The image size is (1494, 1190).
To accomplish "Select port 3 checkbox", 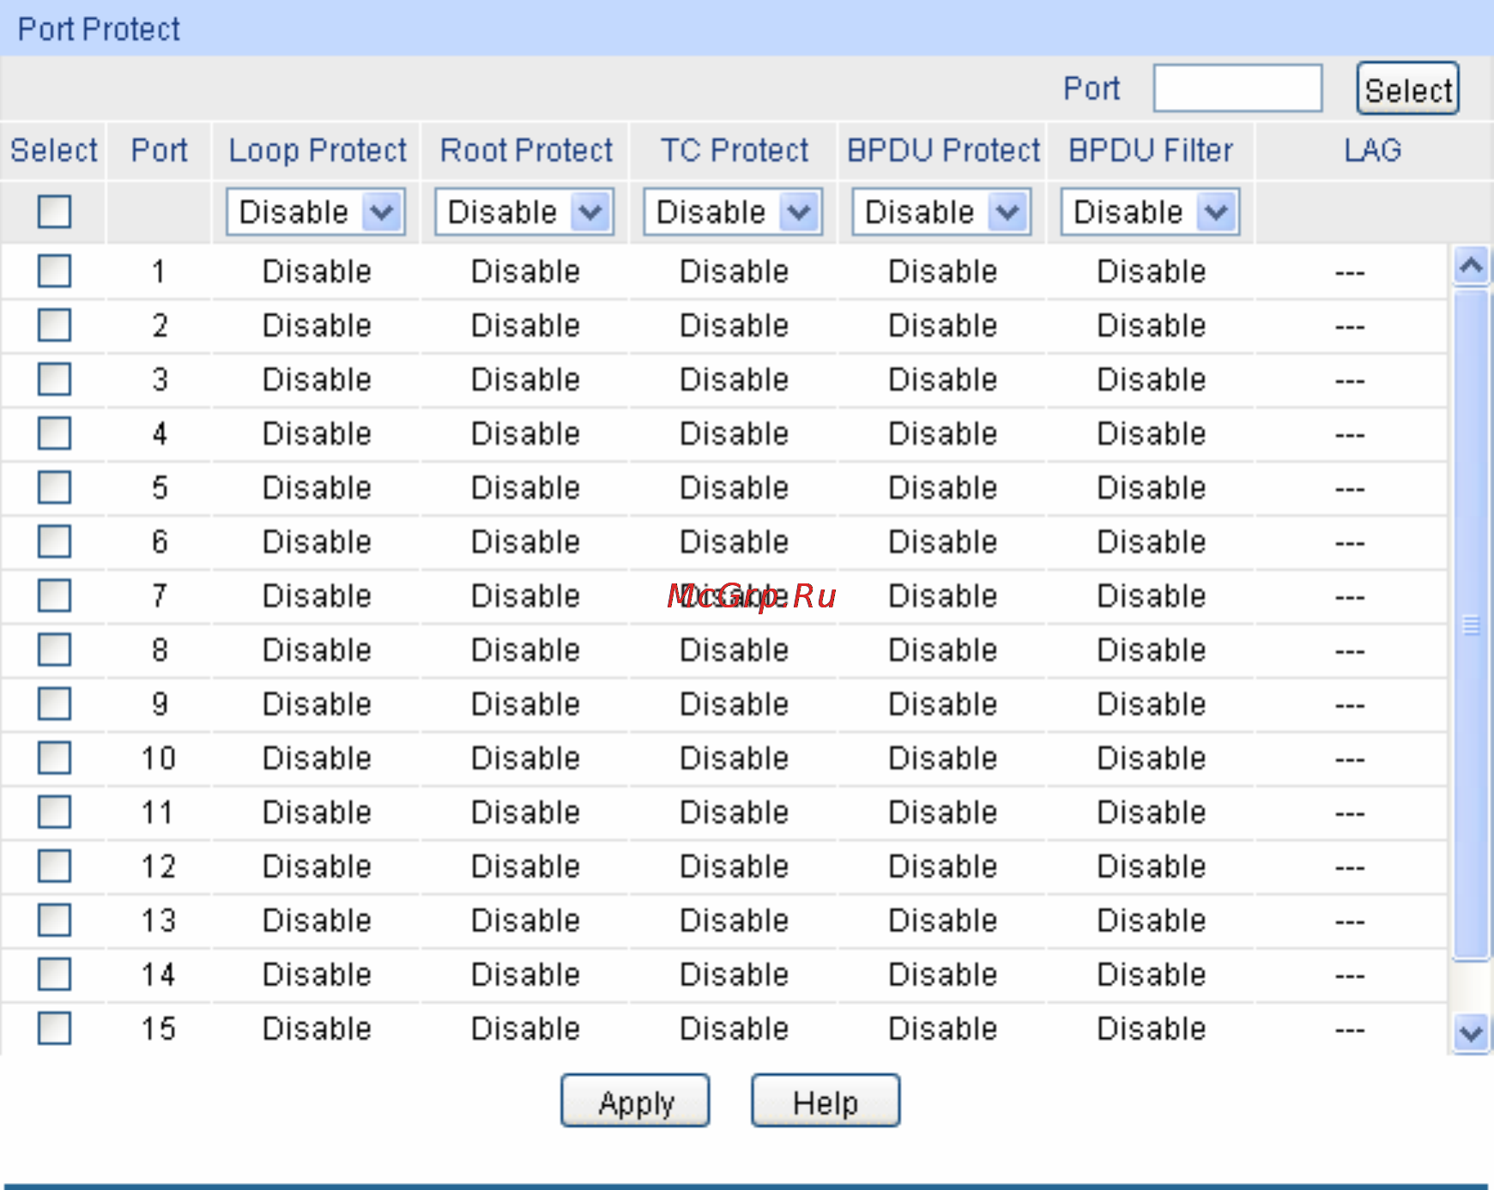I will click(54, 379).
